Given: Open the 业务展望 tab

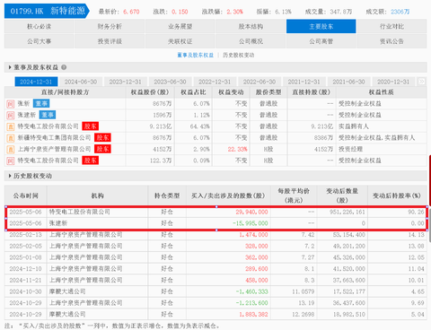Looking at the screenshot, I should point(180,26).
